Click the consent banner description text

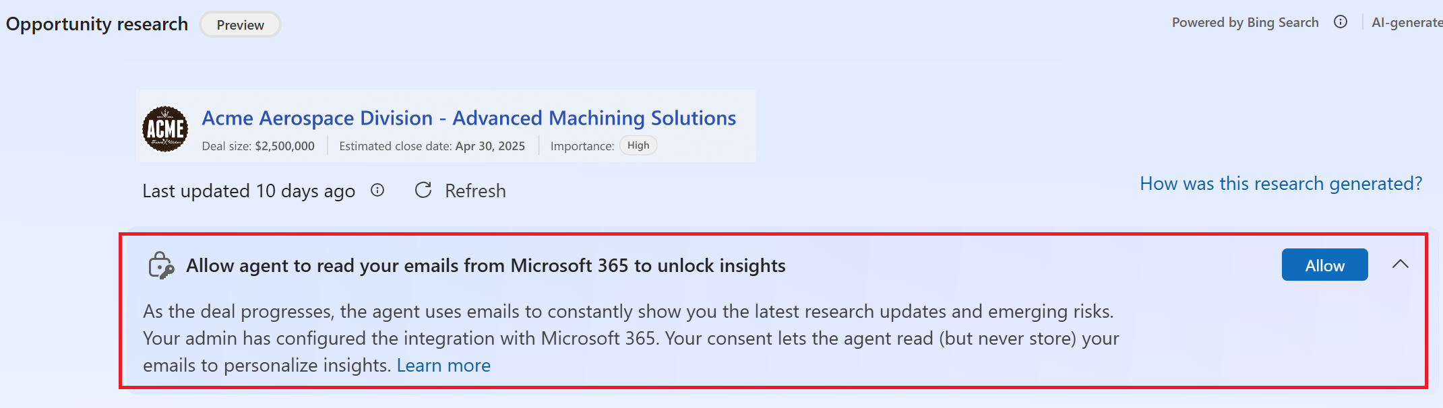[627, 338]
